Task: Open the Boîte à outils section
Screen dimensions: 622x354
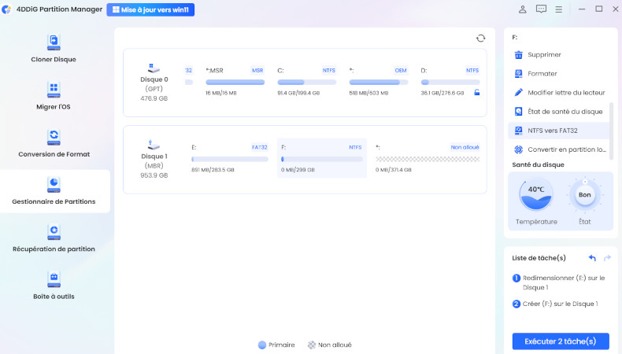Action: 54,286
